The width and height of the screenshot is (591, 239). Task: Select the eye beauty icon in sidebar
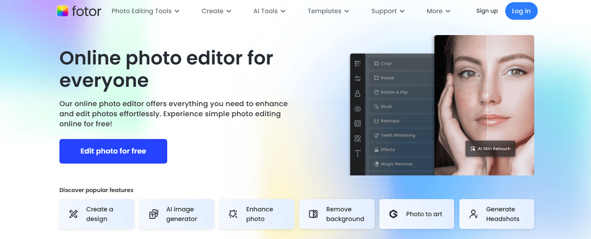tap(358, 108)
